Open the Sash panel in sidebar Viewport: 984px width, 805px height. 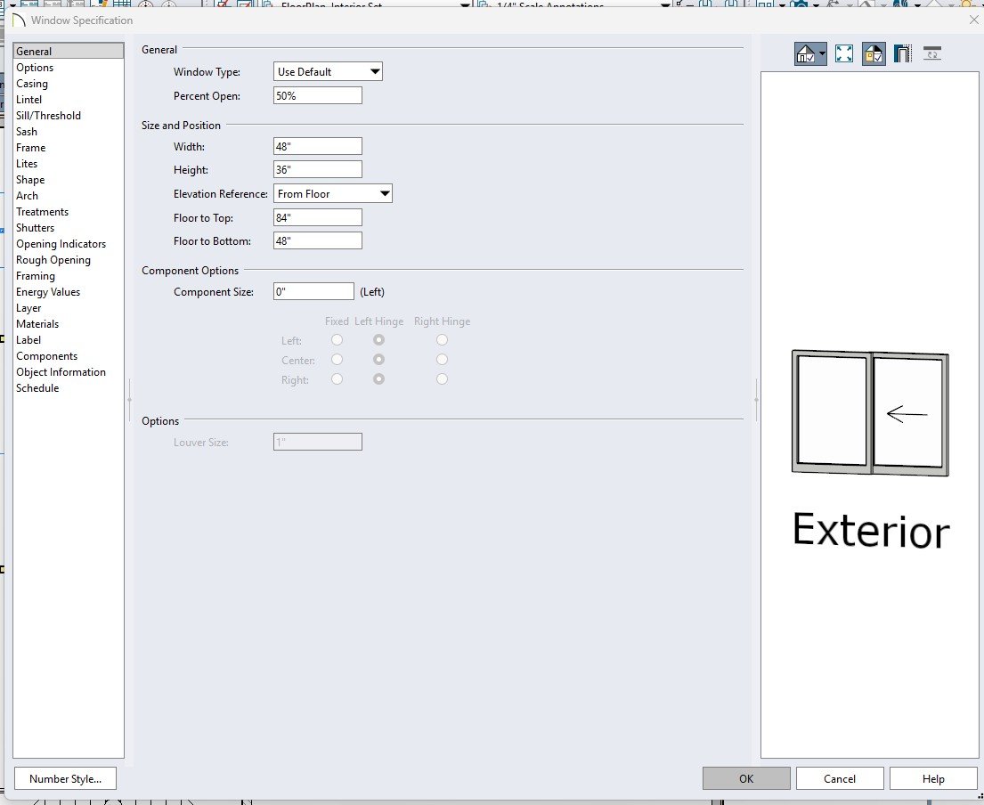(x=27, y=132)
